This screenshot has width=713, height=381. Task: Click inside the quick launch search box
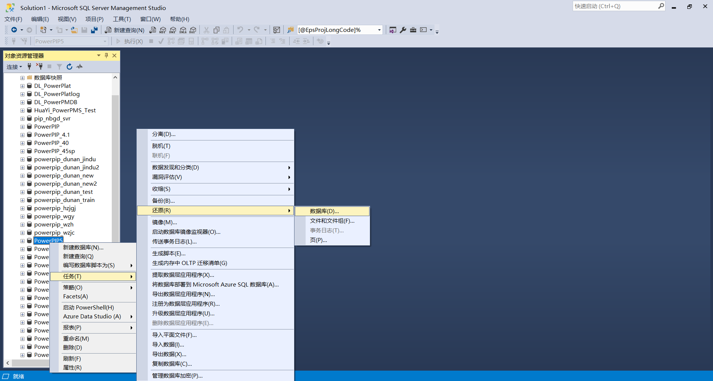pyautogui.click(x=615, y=6)
